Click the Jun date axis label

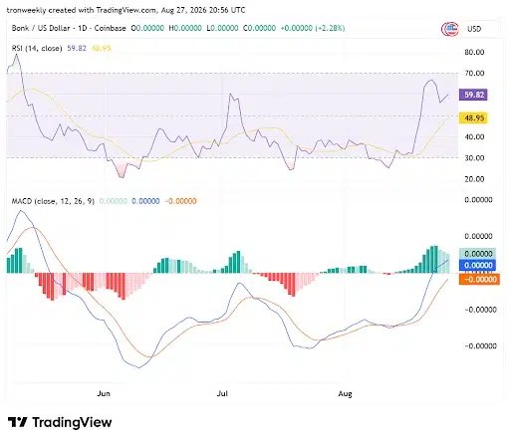click(x=104, y=393)
